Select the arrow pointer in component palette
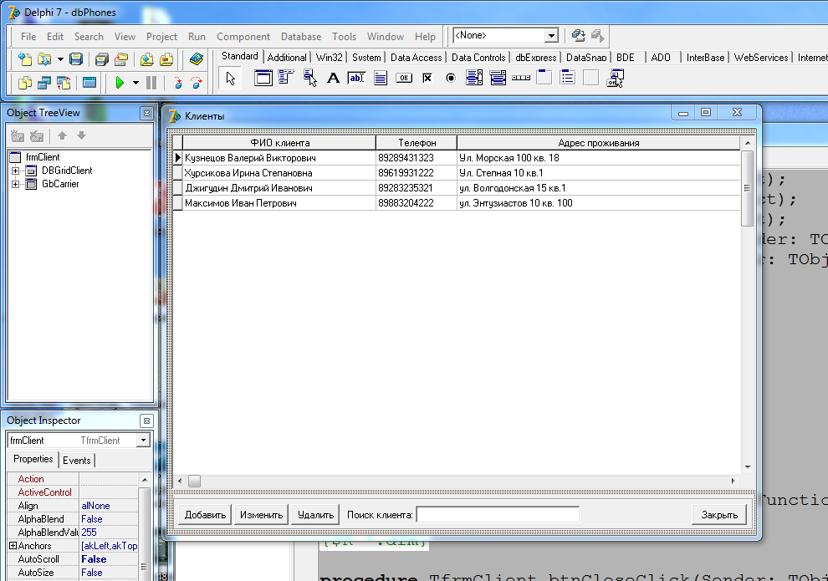This screenshot has height=581, width=828. coord(231,79)
